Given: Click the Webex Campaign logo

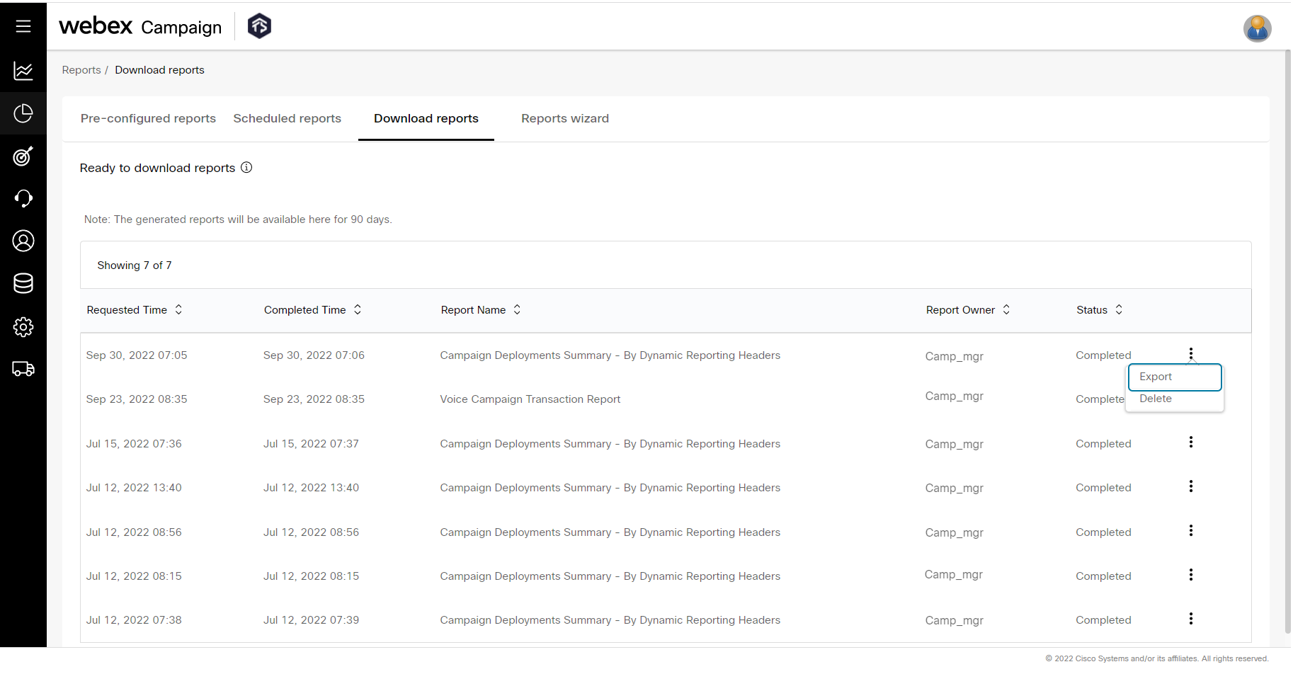Looking at the screenshot, I should [140, 26].
